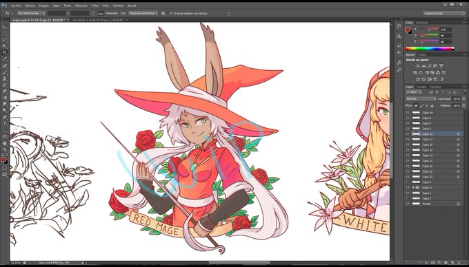
Task: Open the Color panel flyout menu
Action: coord(464,23)
